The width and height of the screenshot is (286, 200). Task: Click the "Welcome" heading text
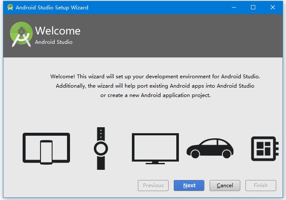point(58,31)
